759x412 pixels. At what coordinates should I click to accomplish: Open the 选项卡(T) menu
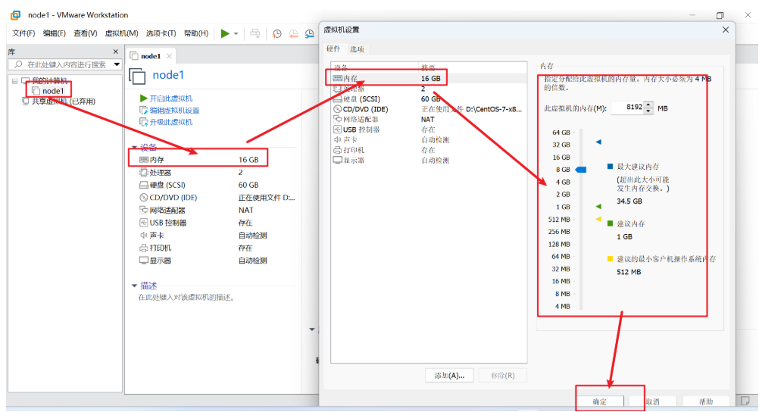161,33
